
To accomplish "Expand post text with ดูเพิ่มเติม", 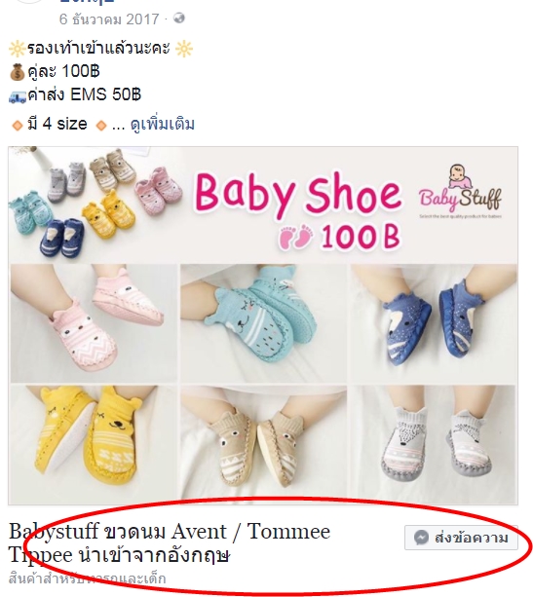I will pyautogui.click(x=163, y=124).
